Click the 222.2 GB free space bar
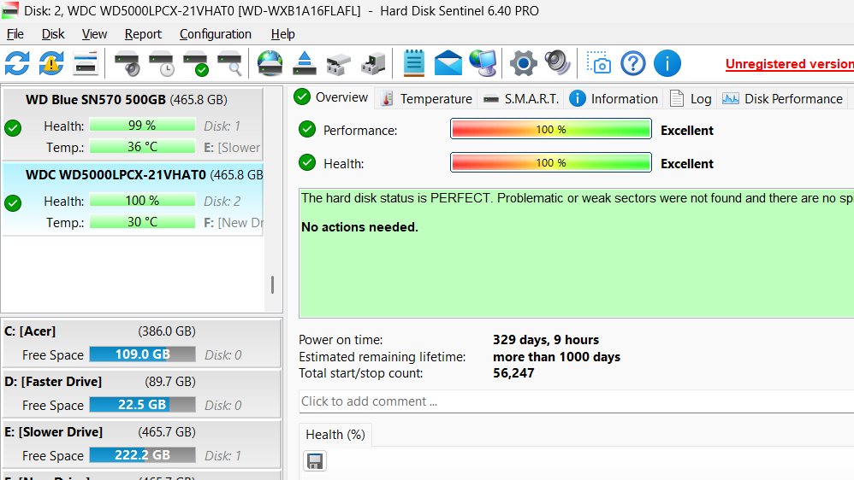Screen dimensions: 854x480 pos(142,455)
